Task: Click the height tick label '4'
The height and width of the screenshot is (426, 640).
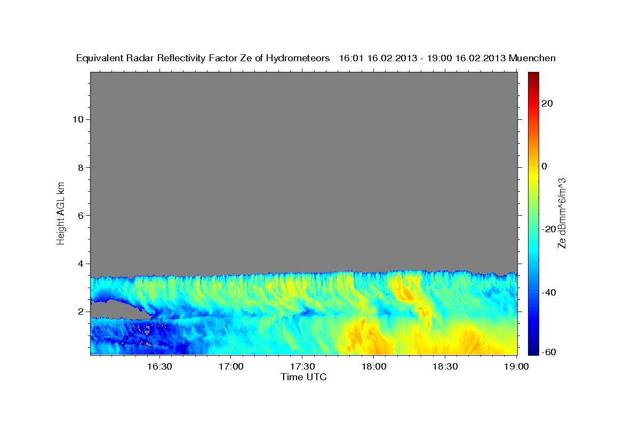Action: (81, 264)
